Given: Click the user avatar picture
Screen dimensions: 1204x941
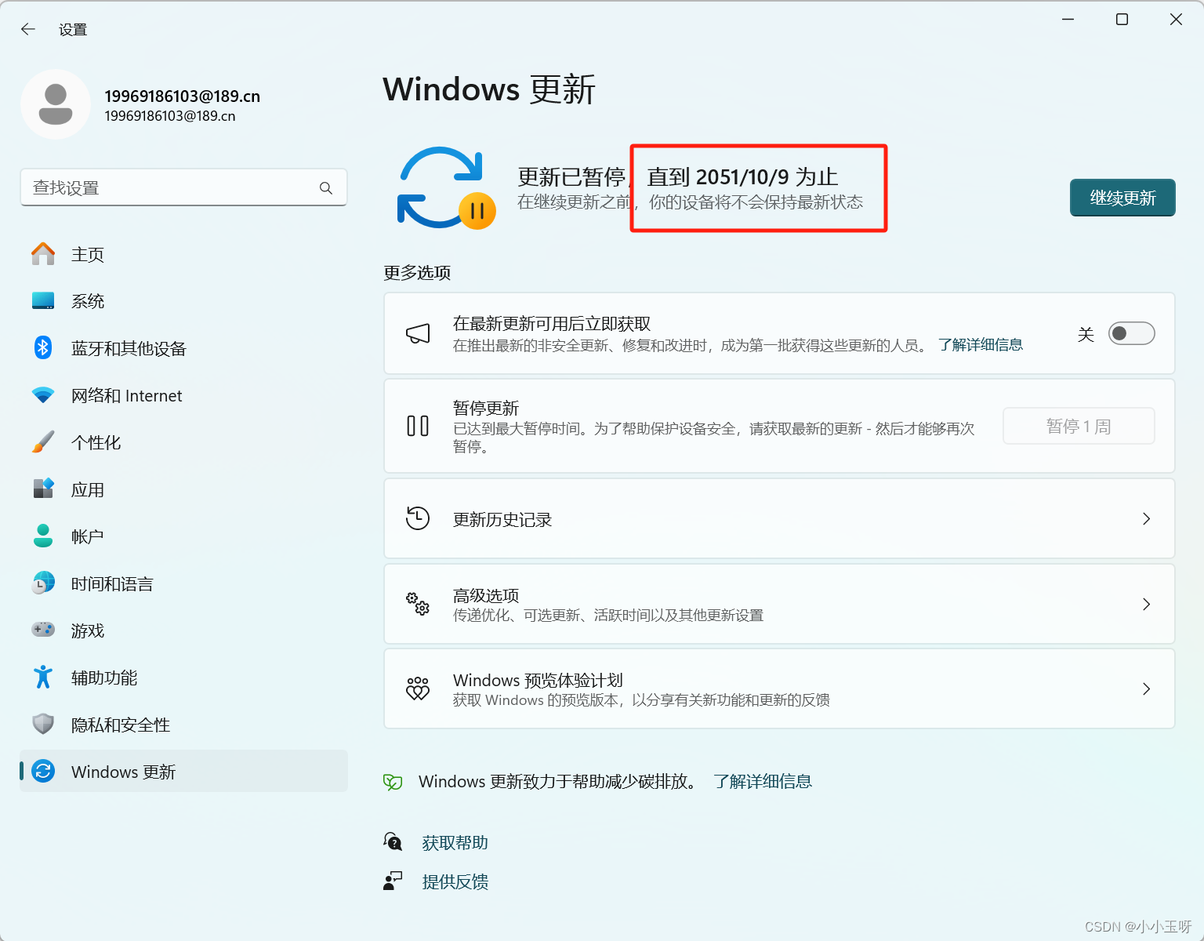Looking at the screenshot, I should [56, 104].
